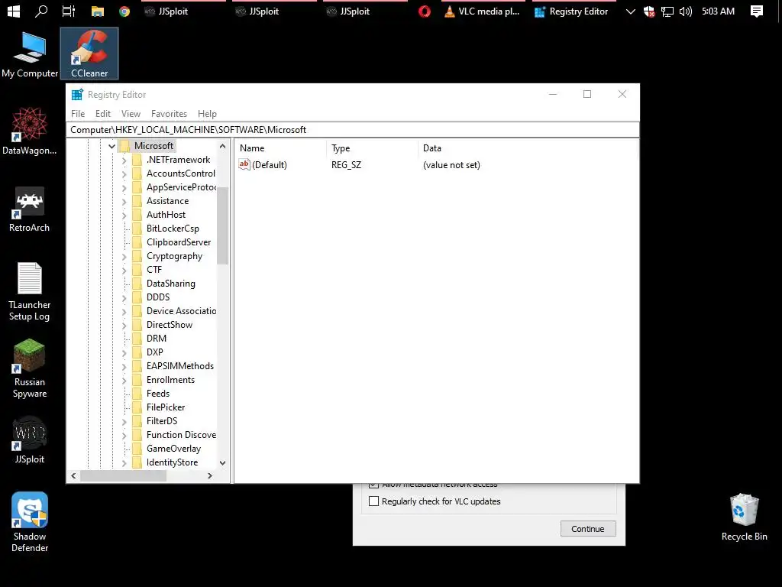
Task: Switch to VLC media player taskbar button
Action: 483,11
